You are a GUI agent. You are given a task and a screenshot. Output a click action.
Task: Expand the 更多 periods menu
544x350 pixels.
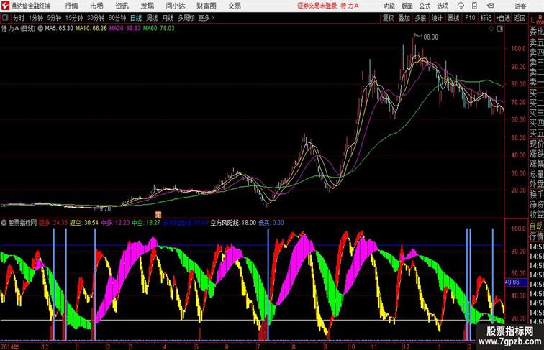(206, 18)
